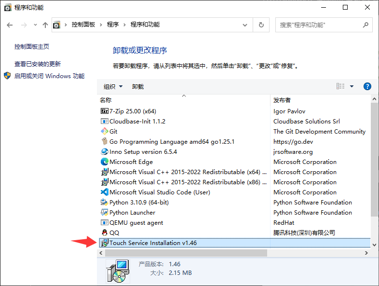This screenshot has height=286, width=379.
Task: Click the refresh button beside address bar
Action: coord(261,25)
